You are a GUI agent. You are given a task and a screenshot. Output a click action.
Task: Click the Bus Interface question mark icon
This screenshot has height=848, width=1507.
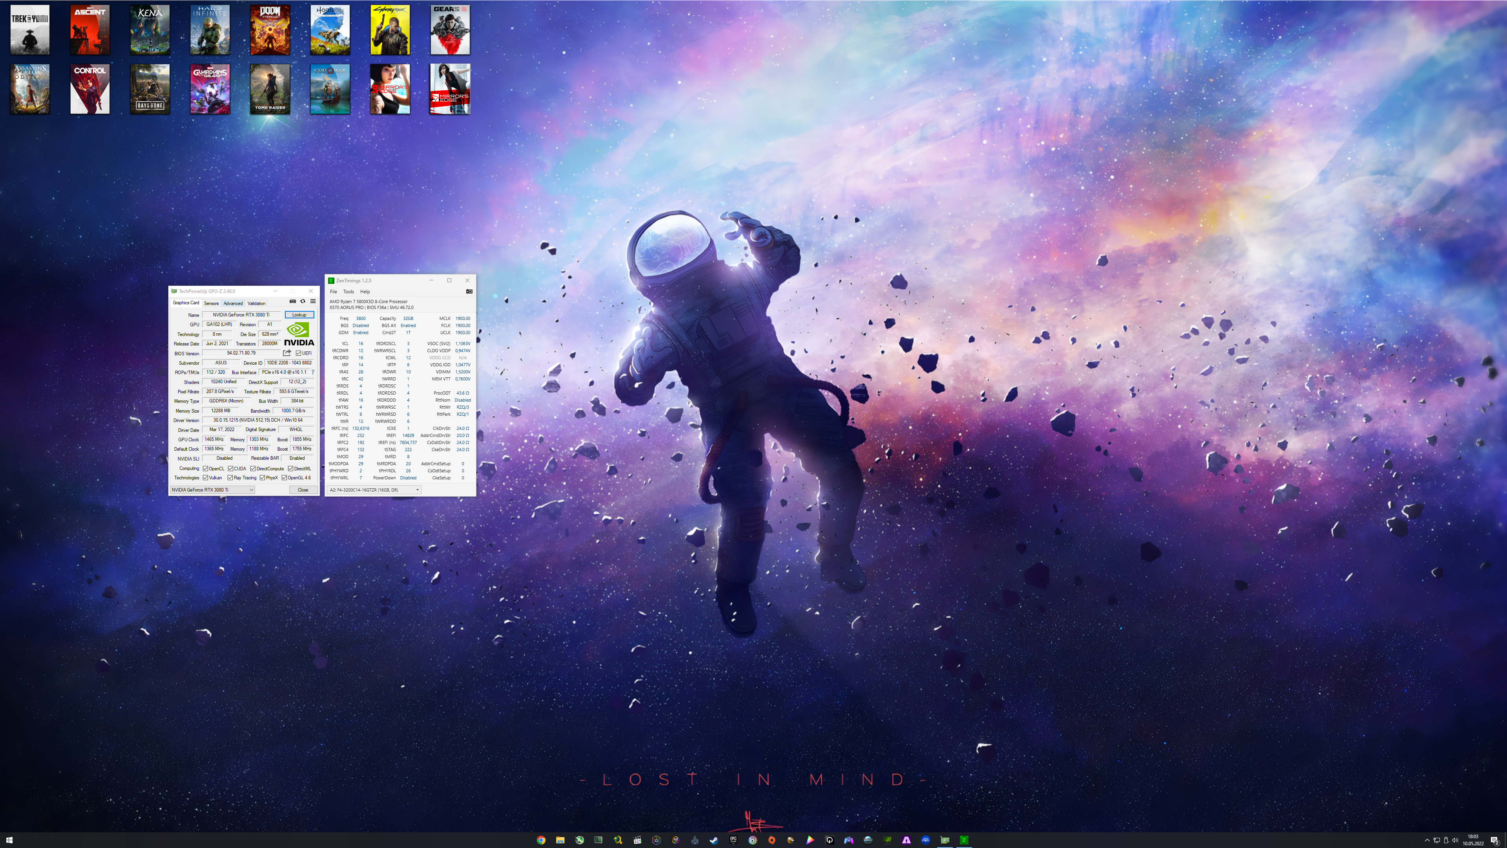click(313, 372)
